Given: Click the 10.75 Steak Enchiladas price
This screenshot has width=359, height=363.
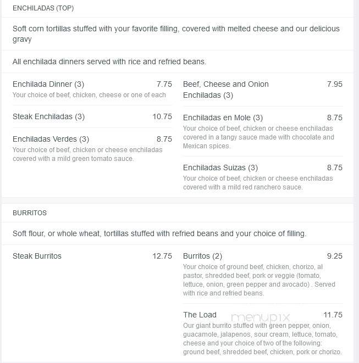Looking at the screenshot, I should pos(162,116).
